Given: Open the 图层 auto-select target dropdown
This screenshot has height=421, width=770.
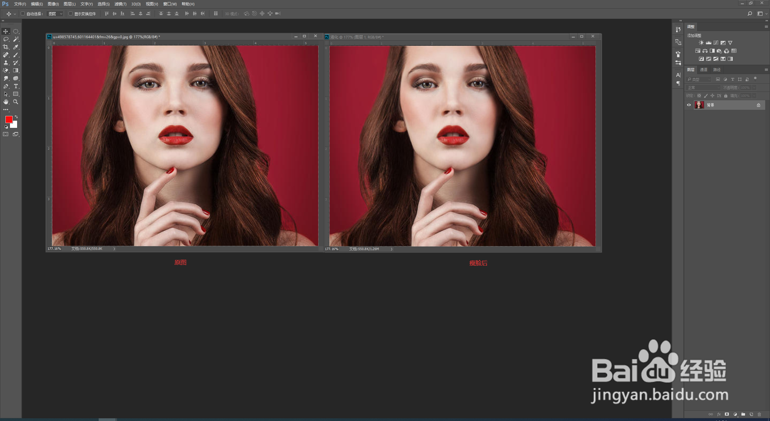Looking at the screenshot, I should click(x=55, y=14).
